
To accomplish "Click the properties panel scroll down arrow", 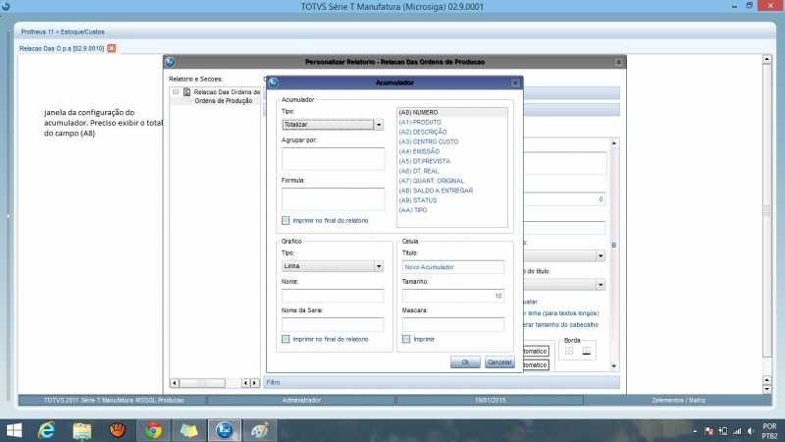I will [614, 366].
